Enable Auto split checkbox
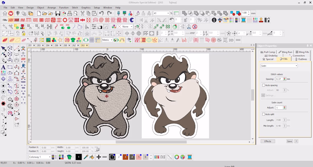 [263, 114]
